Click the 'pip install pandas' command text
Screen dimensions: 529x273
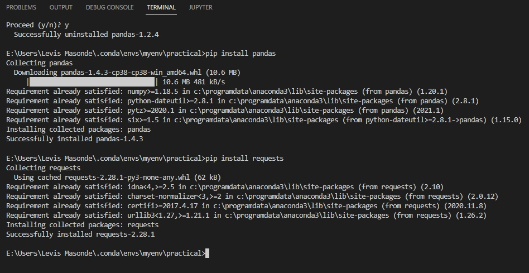point(241,54)
